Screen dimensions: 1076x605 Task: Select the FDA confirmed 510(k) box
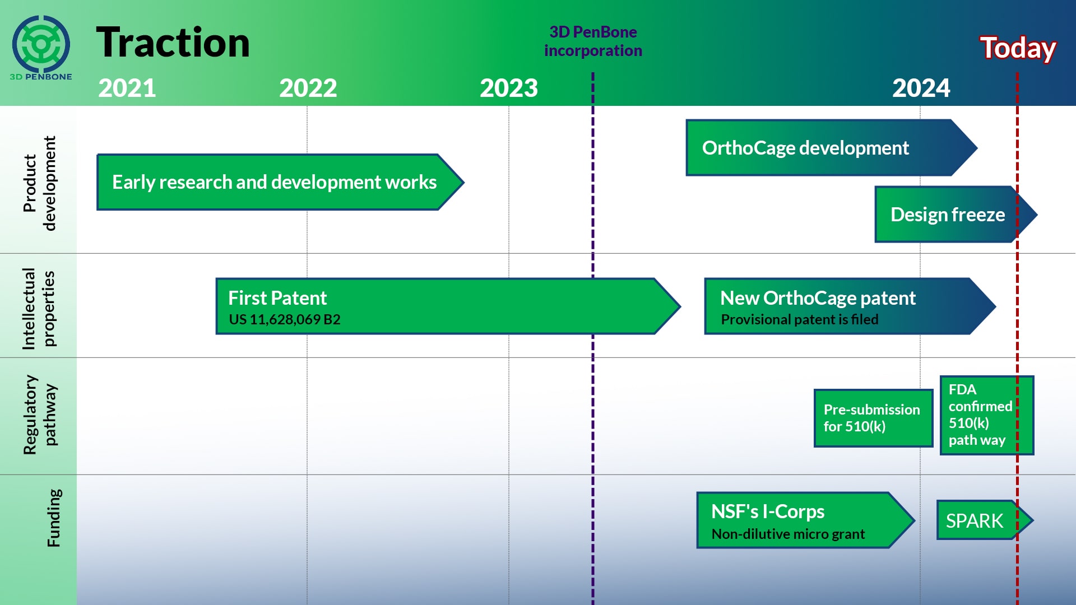981,415
